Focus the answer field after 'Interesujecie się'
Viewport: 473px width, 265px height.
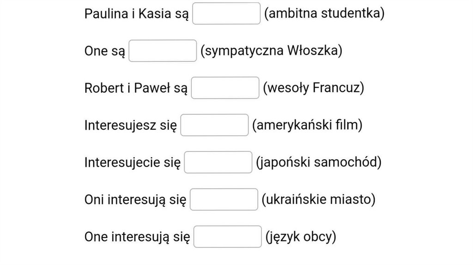point(218,163)
